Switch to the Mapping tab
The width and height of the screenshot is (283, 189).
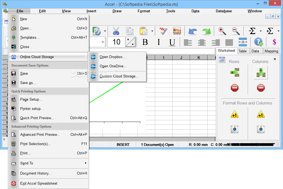(x=271, y=51)
